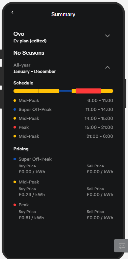This screenshot has height=259, width=128.
Task: Click the Ev plan (edited) label
Action: [x=30, y=41]
